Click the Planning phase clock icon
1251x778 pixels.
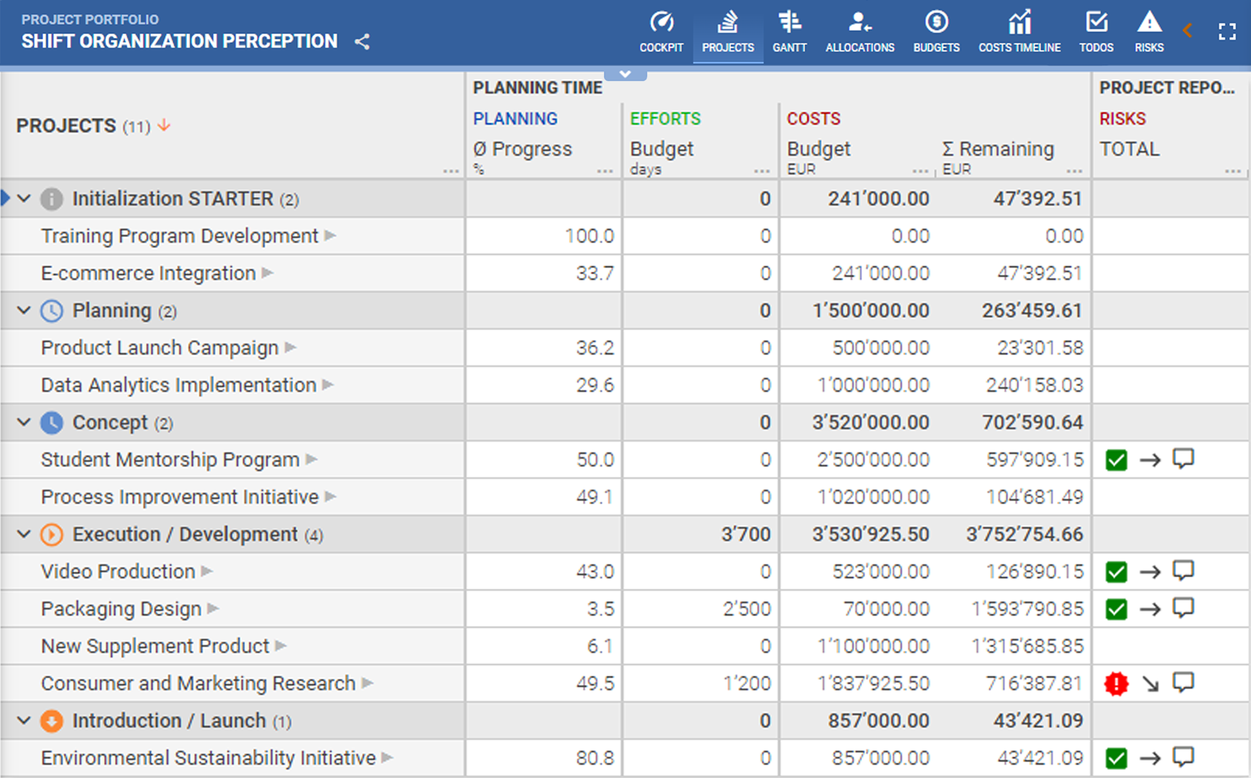click(52, 311)
